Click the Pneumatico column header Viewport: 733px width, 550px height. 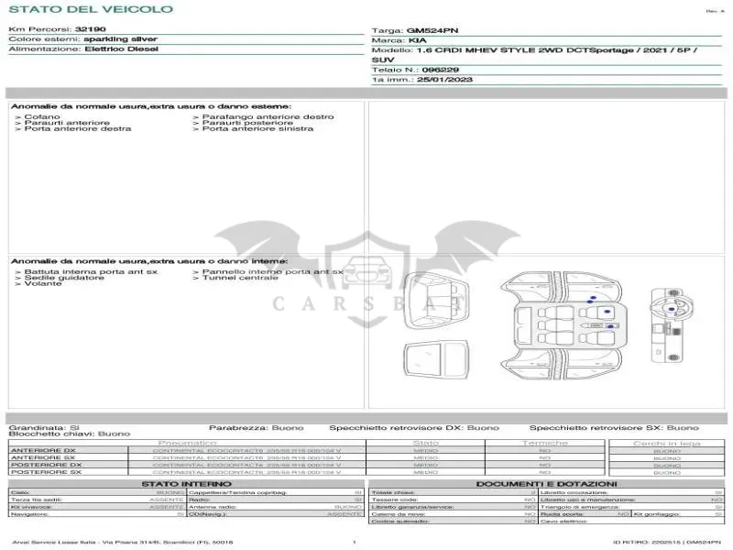[188, 443]
